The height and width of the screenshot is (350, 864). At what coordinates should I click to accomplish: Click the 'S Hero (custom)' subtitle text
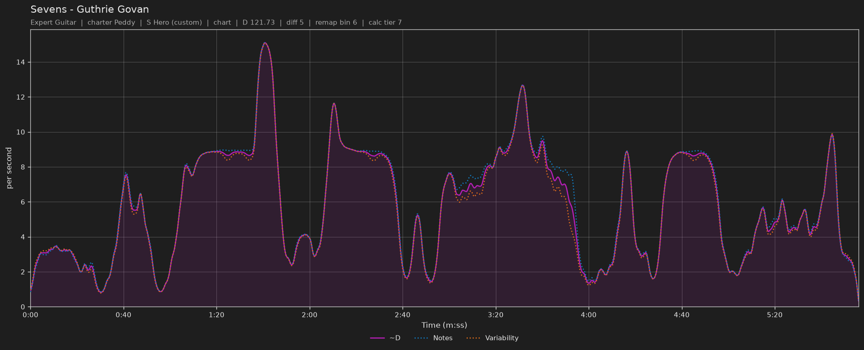[174, 23]
